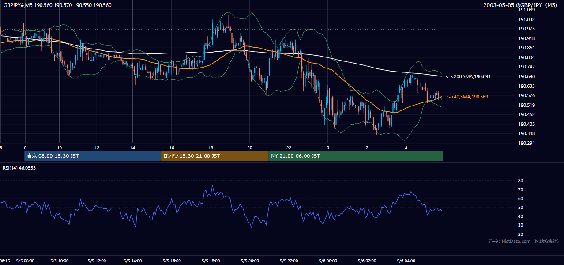Image resolution: width=564 pixels, height=265 pixels.
Task: Open the HistData.com data source credit
Action: pyautogui.click(x=523, y=241)
